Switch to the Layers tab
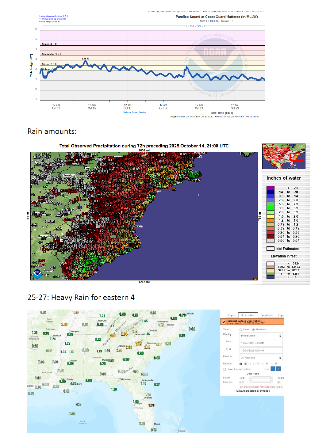 point(232,315)
